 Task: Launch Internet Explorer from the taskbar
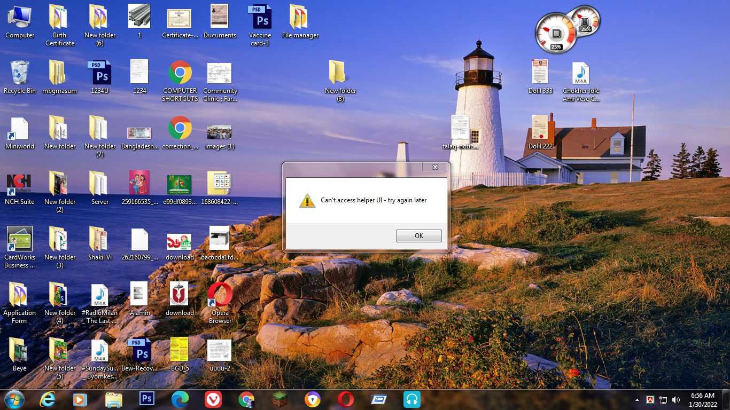(48, 399)
